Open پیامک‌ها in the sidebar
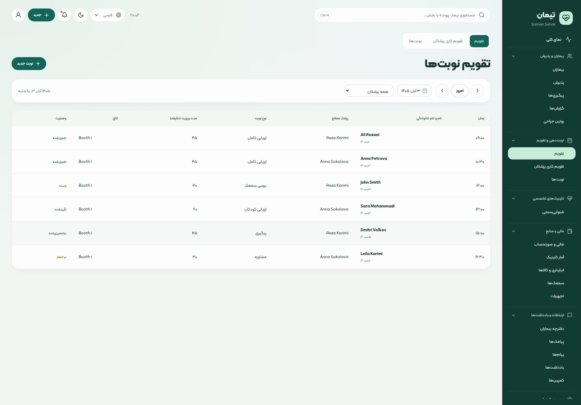Viewport: 581px width, 405px height. [x=542, y=342]
